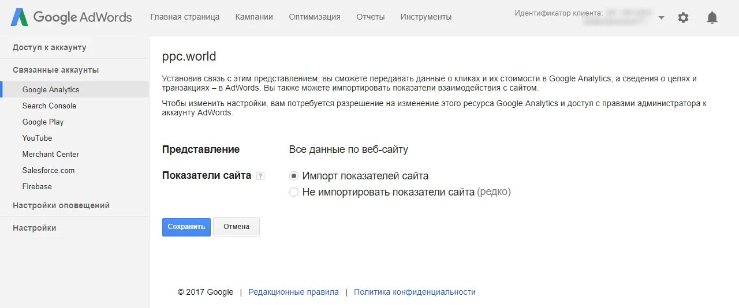Open 'Настройки оповещений' in sidebar

61,205
